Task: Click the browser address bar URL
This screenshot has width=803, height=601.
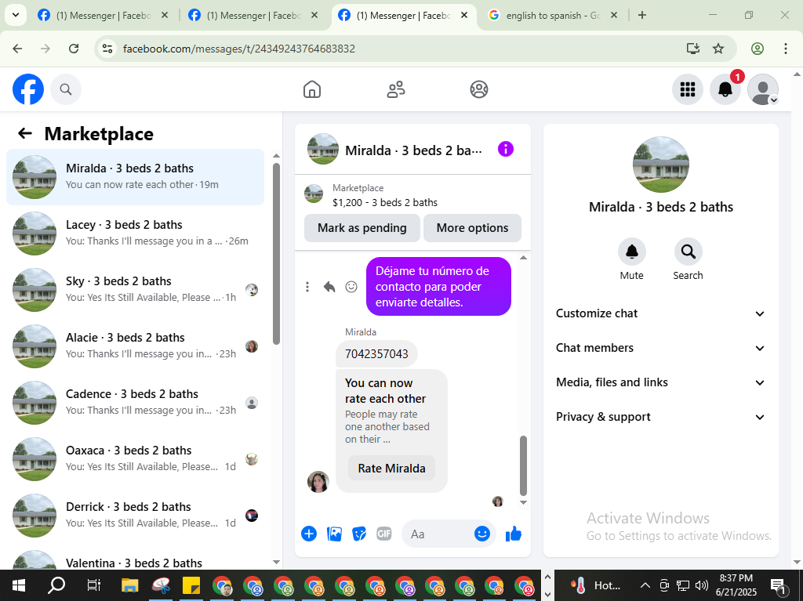Action: (x=238, y=49)
